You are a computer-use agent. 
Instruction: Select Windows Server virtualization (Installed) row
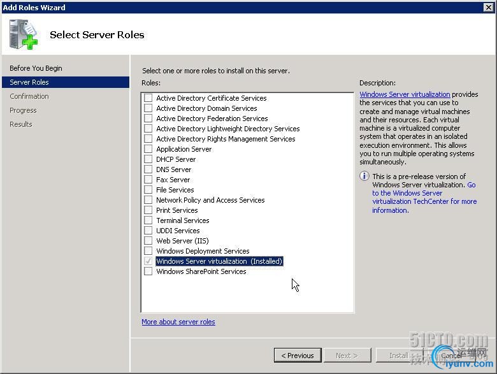click(x=219, y=261)
